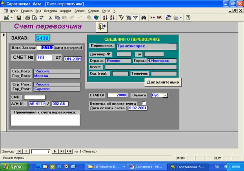Viewport: 244px width, 171px height.
Task: Sort ascending with the toolbar icon
Action: pyautogui.click(x=105, y=18)
